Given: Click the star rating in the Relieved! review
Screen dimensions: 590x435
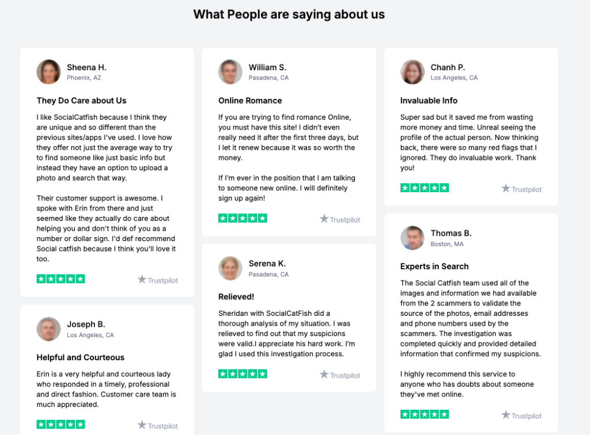Looking at the screenshot, I should click(243, 374).
